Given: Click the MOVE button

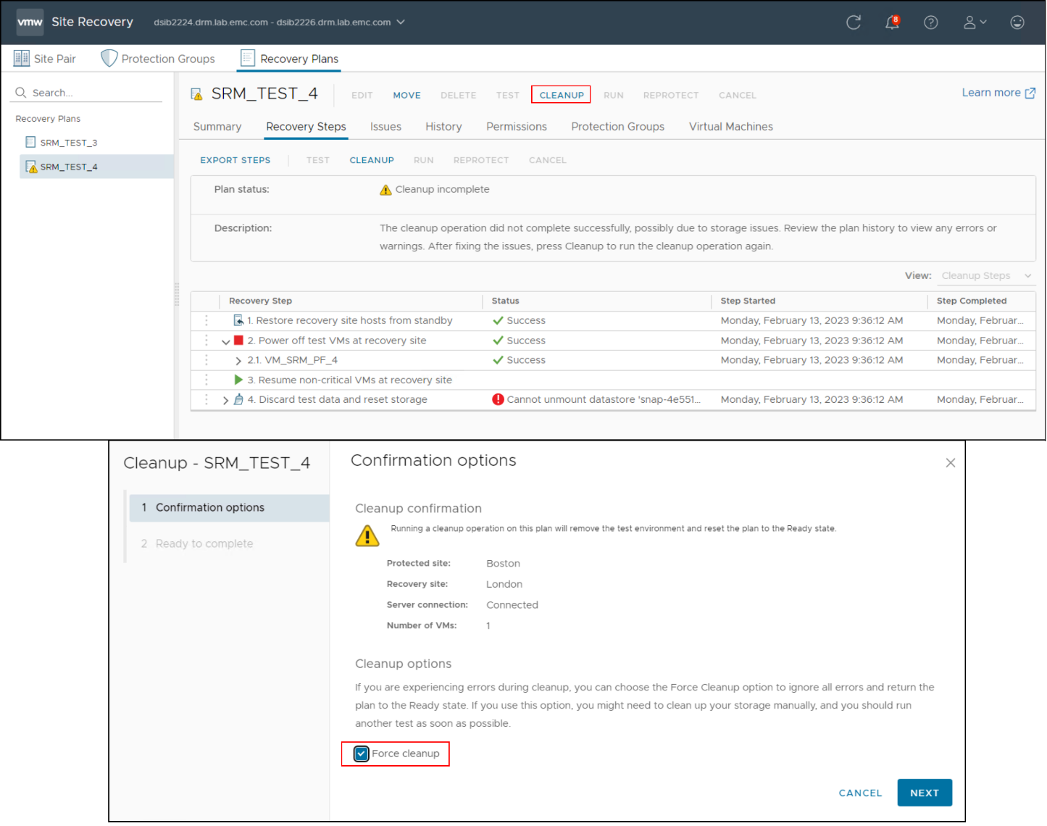Looking at the screenshot, I should point(407,95).
